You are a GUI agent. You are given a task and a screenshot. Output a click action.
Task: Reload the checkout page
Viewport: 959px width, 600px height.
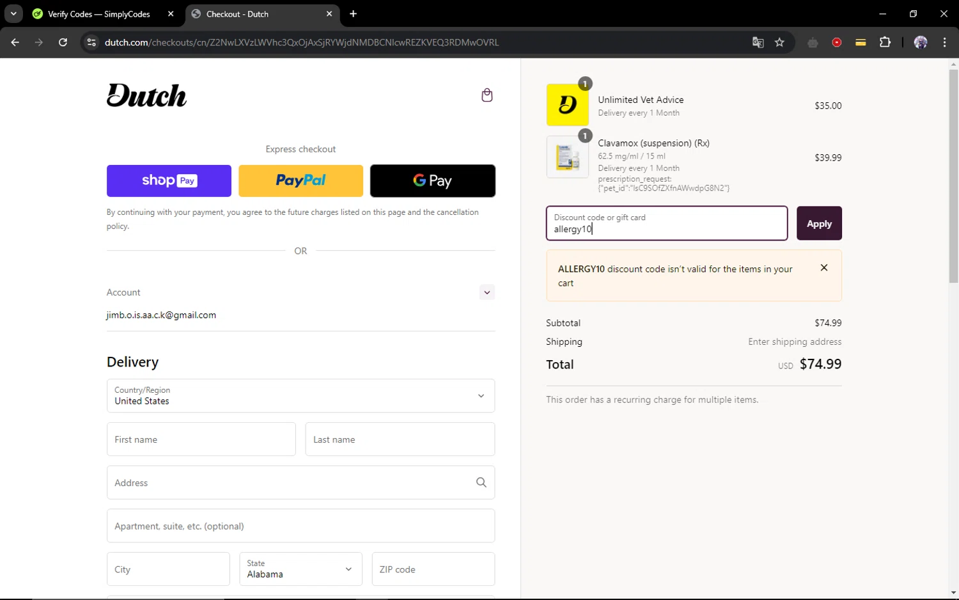(63, 42)
